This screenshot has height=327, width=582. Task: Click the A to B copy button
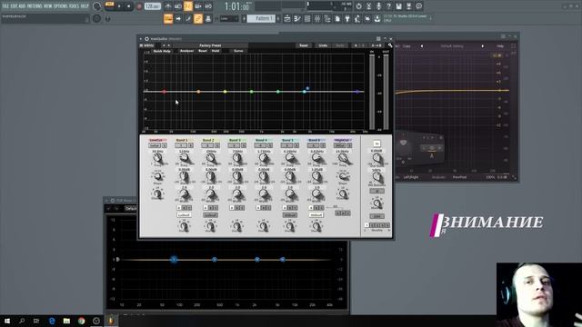pyautogui.click(x=376, y=45)
